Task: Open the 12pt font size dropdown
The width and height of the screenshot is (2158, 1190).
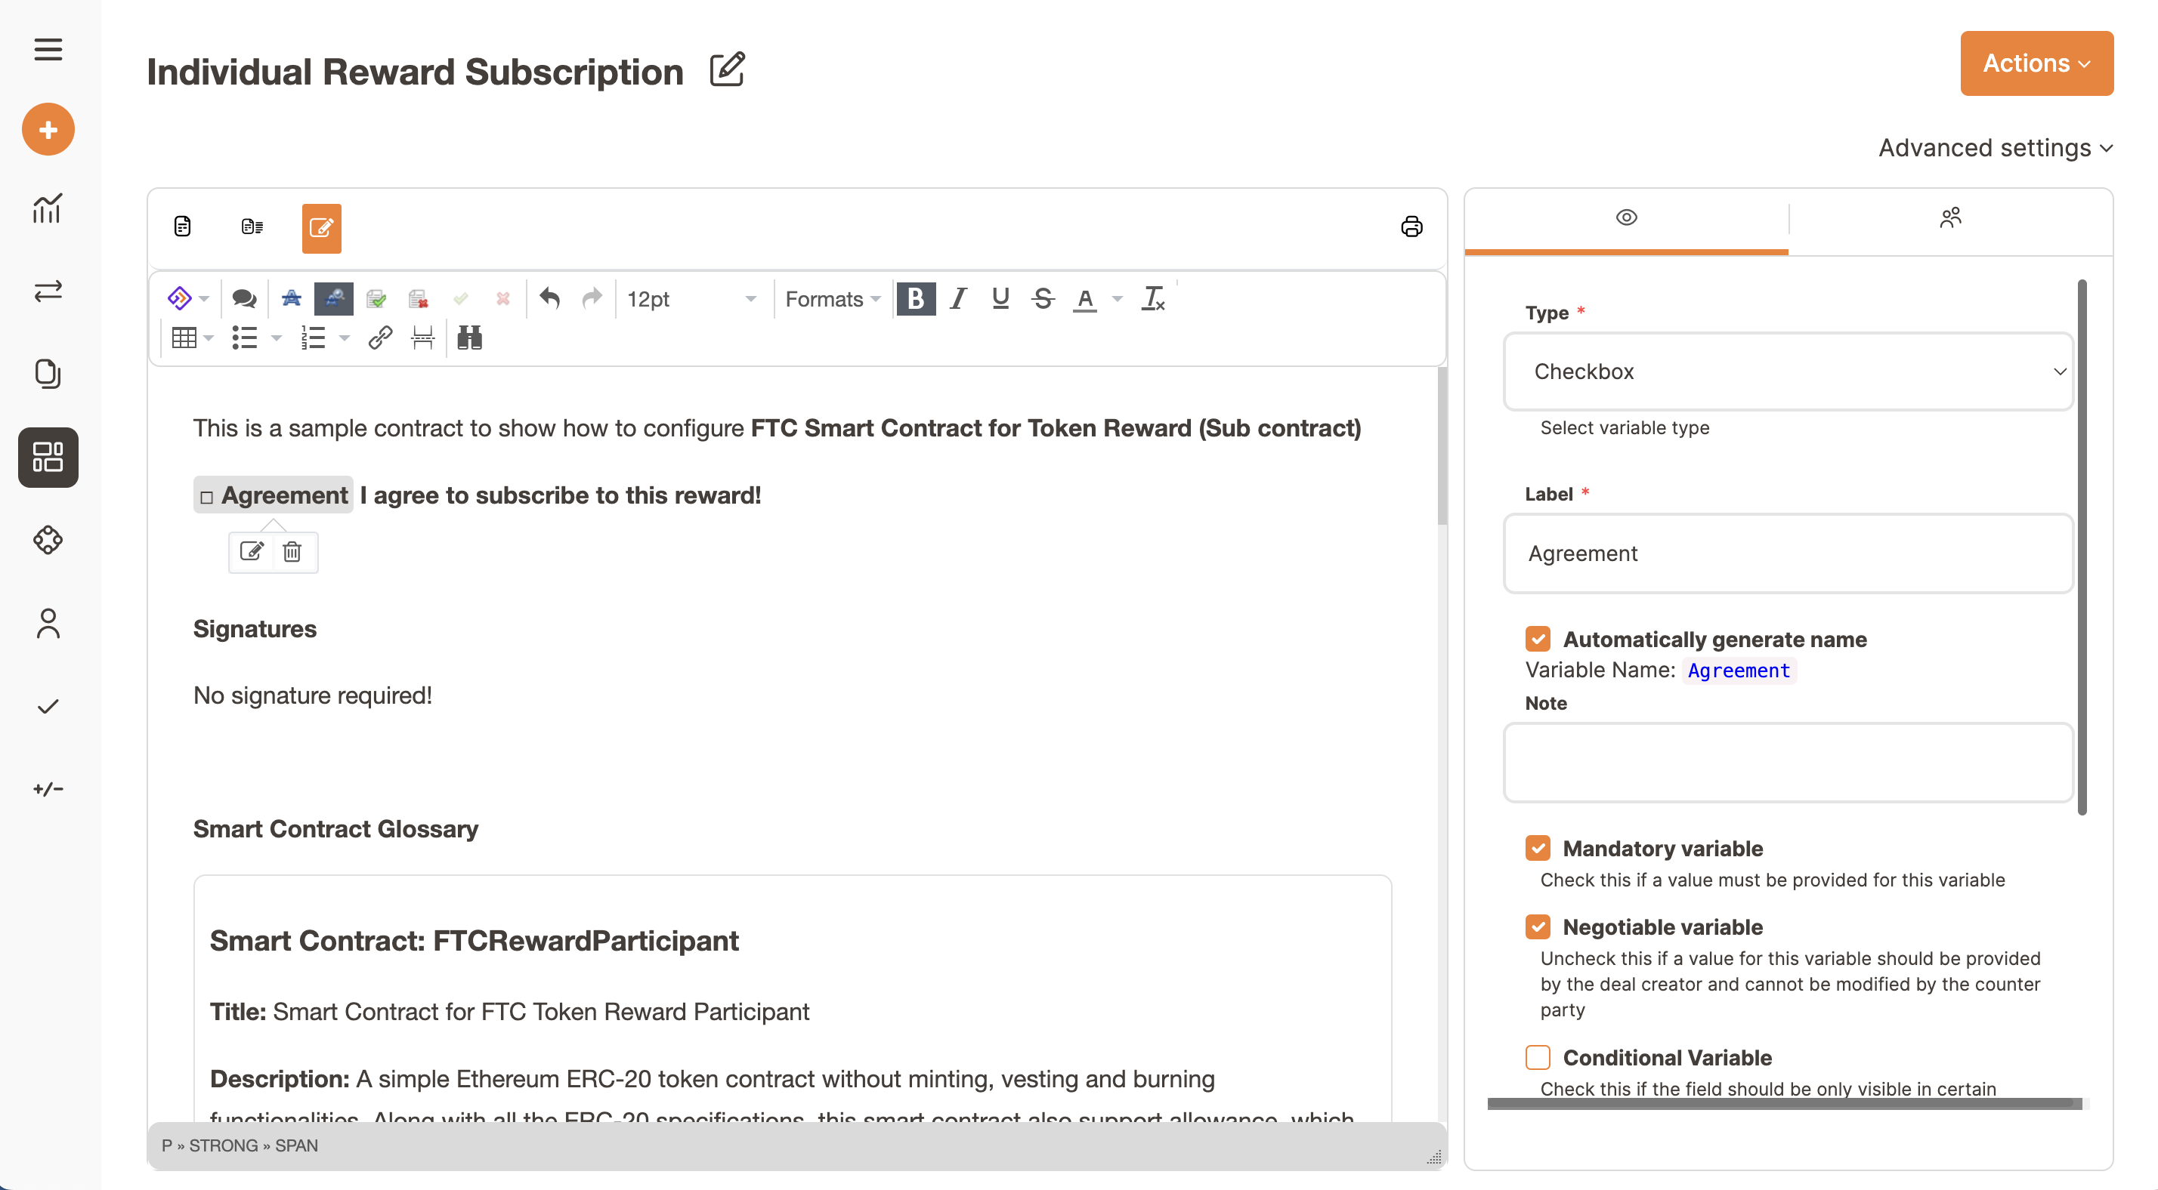Action: 692,298
